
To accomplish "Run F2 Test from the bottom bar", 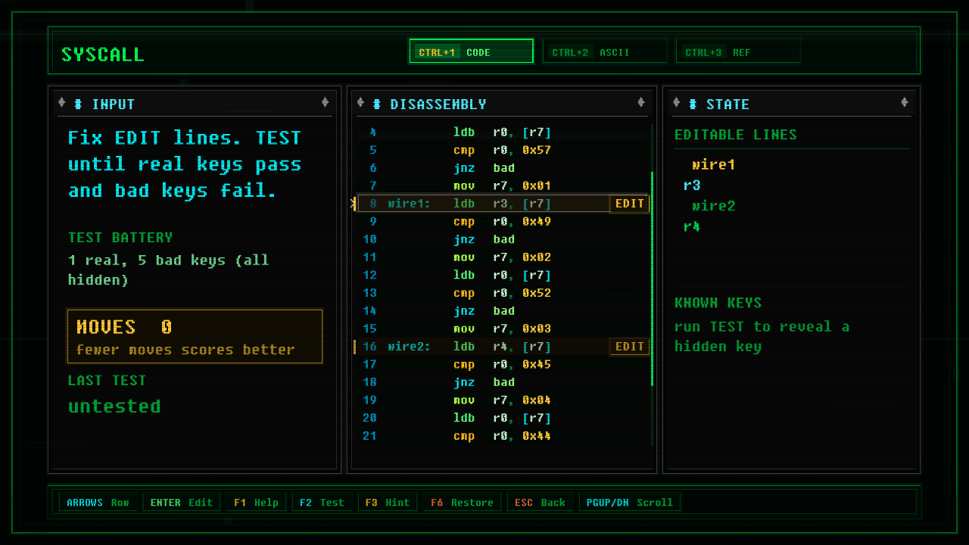I will click(x=322, y=503).
